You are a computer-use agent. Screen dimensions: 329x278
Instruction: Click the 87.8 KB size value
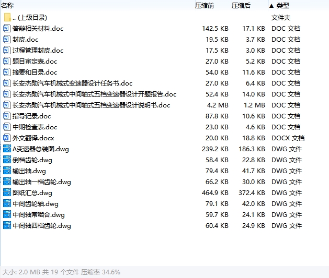(217, 116)
